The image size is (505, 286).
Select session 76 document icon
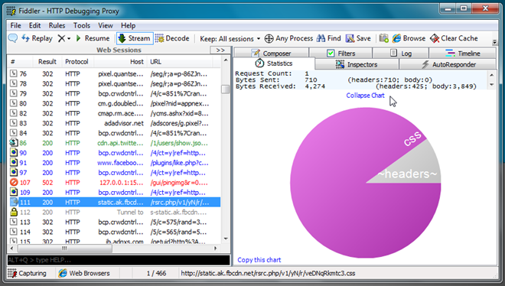[x=14, y=73]
